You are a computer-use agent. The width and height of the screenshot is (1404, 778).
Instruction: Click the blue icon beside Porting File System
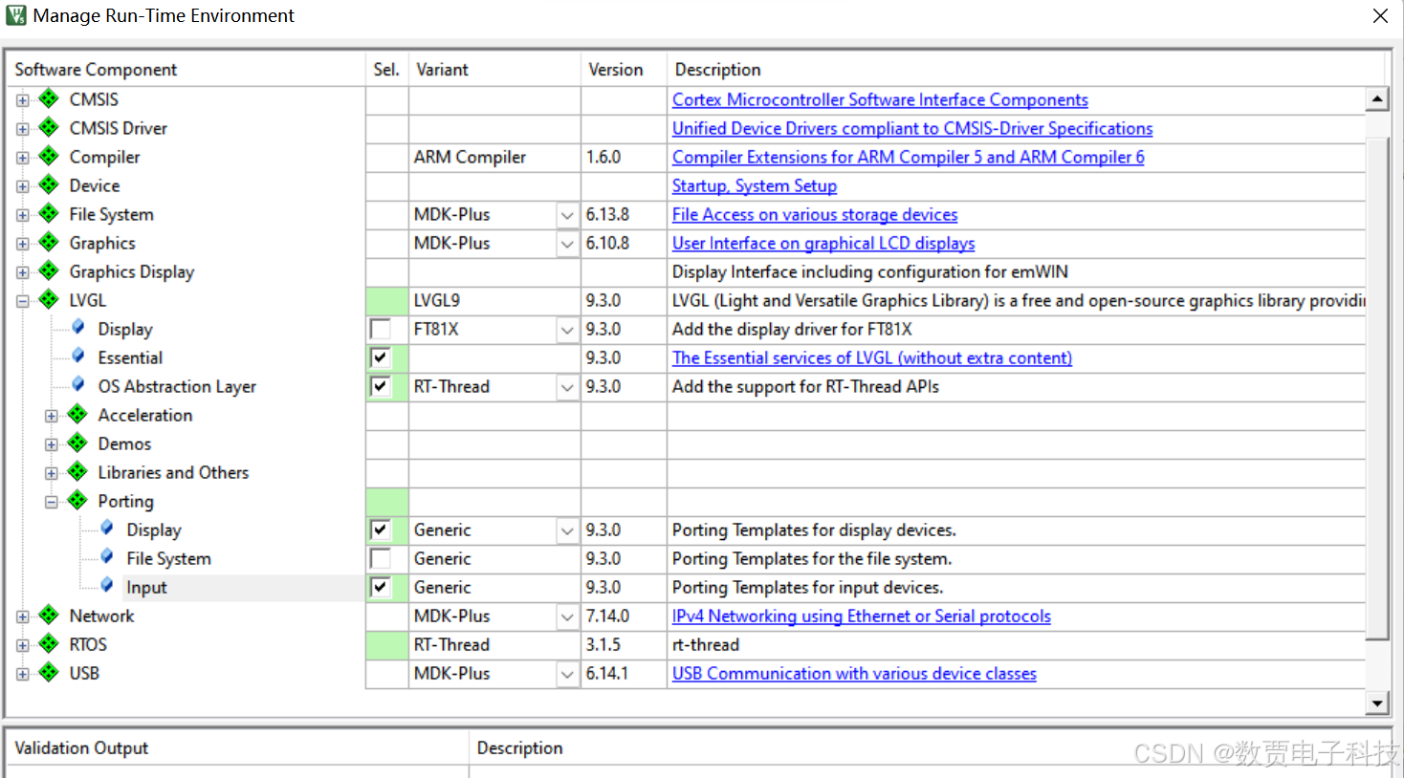click(107, 556)
